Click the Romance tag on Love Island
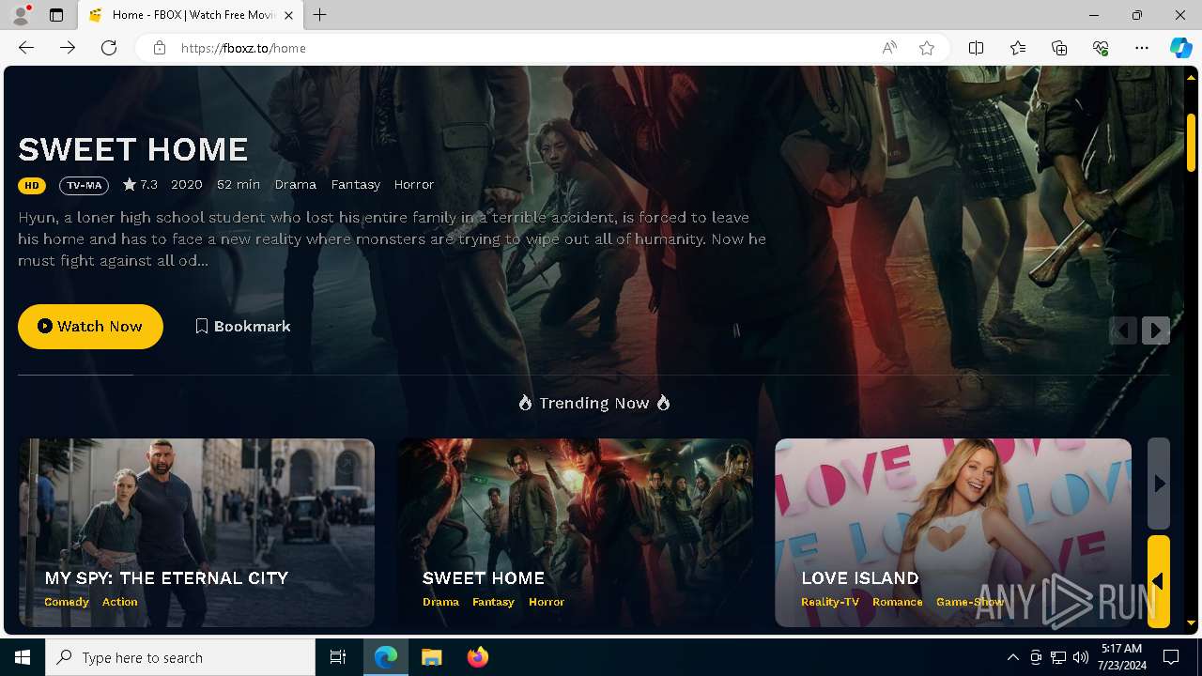1202x676 pixels. [x=898, y=602]
